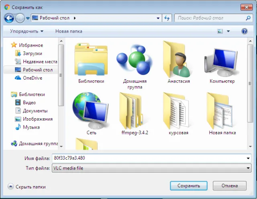Select Рабочий стол in the sidebar

(x=31, y=70)
